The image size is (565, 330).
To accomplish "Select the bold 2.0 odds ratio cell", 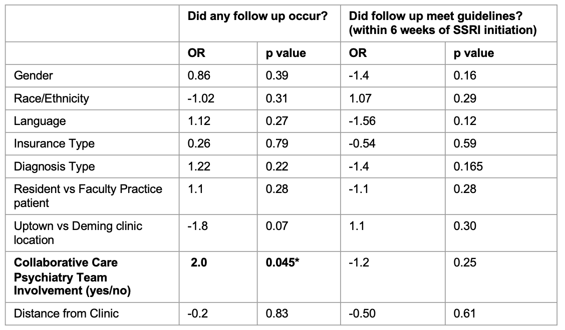I will [x=199, y=262].
